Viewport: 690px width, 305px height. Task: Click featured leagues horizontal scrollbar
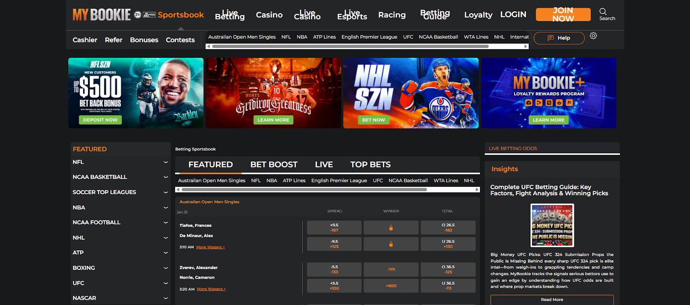[304, 189]
